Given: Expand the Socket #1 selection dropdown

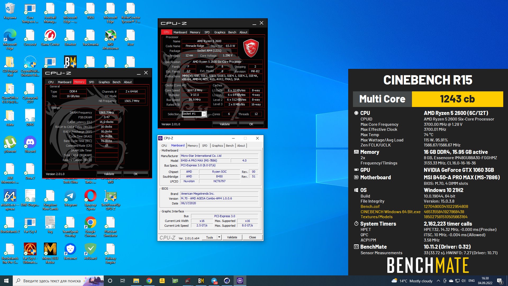Looking at the screenshot, I should (x=204, y=114).
